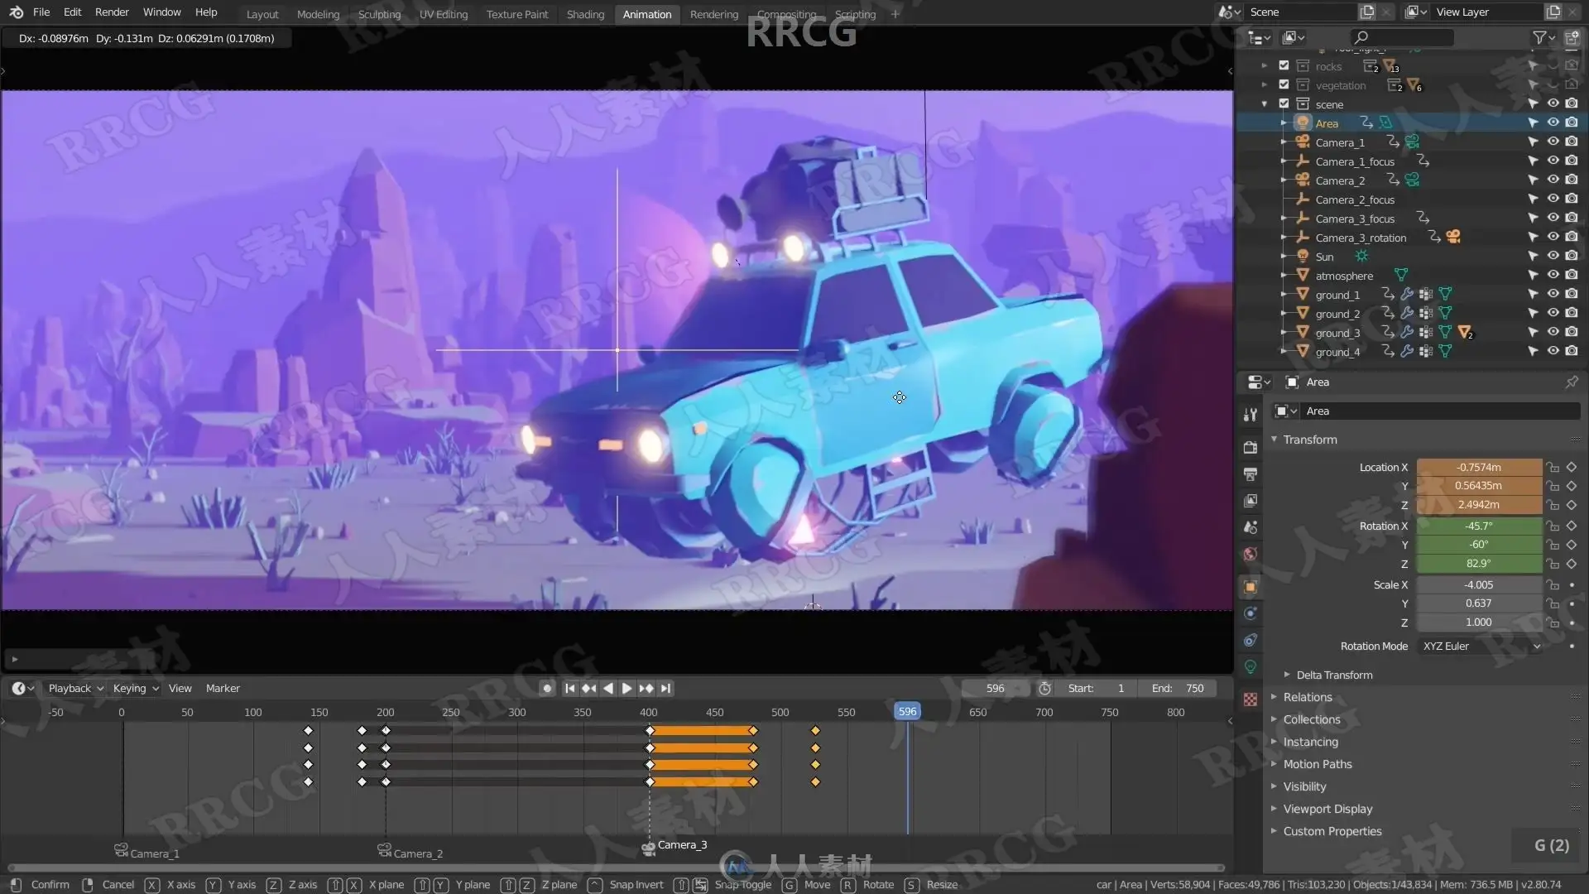Open the Output properties tab icon
This screenshot has width=1589, height=894.
pyautogui.click(x=1251, y=474)
